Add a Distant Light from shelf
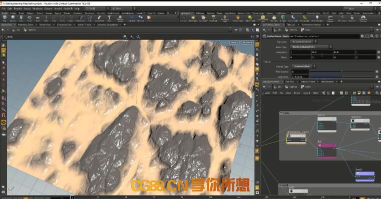Screen dimensions: 381x199 250,18
